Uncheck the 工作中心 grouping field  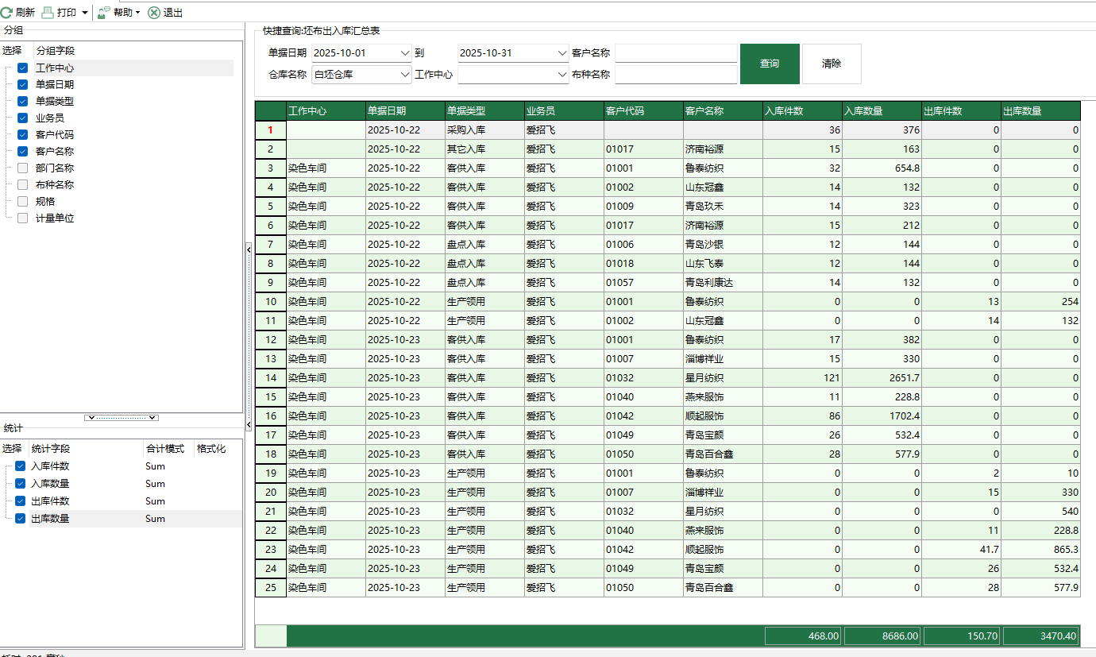tap(21, 68)
